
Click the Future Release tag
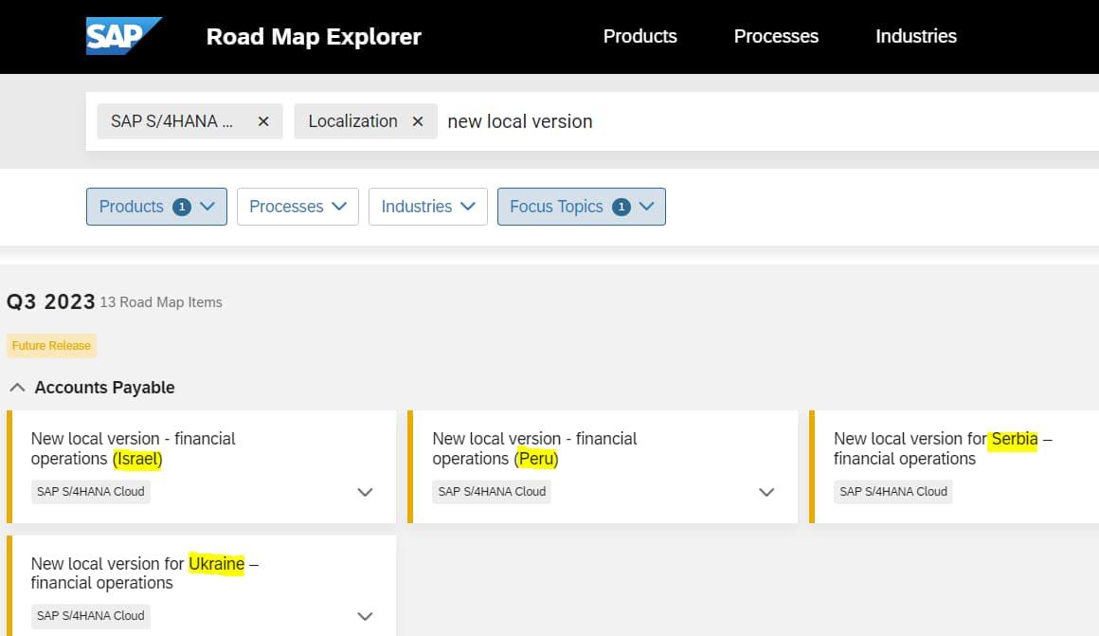pos(51,346)
